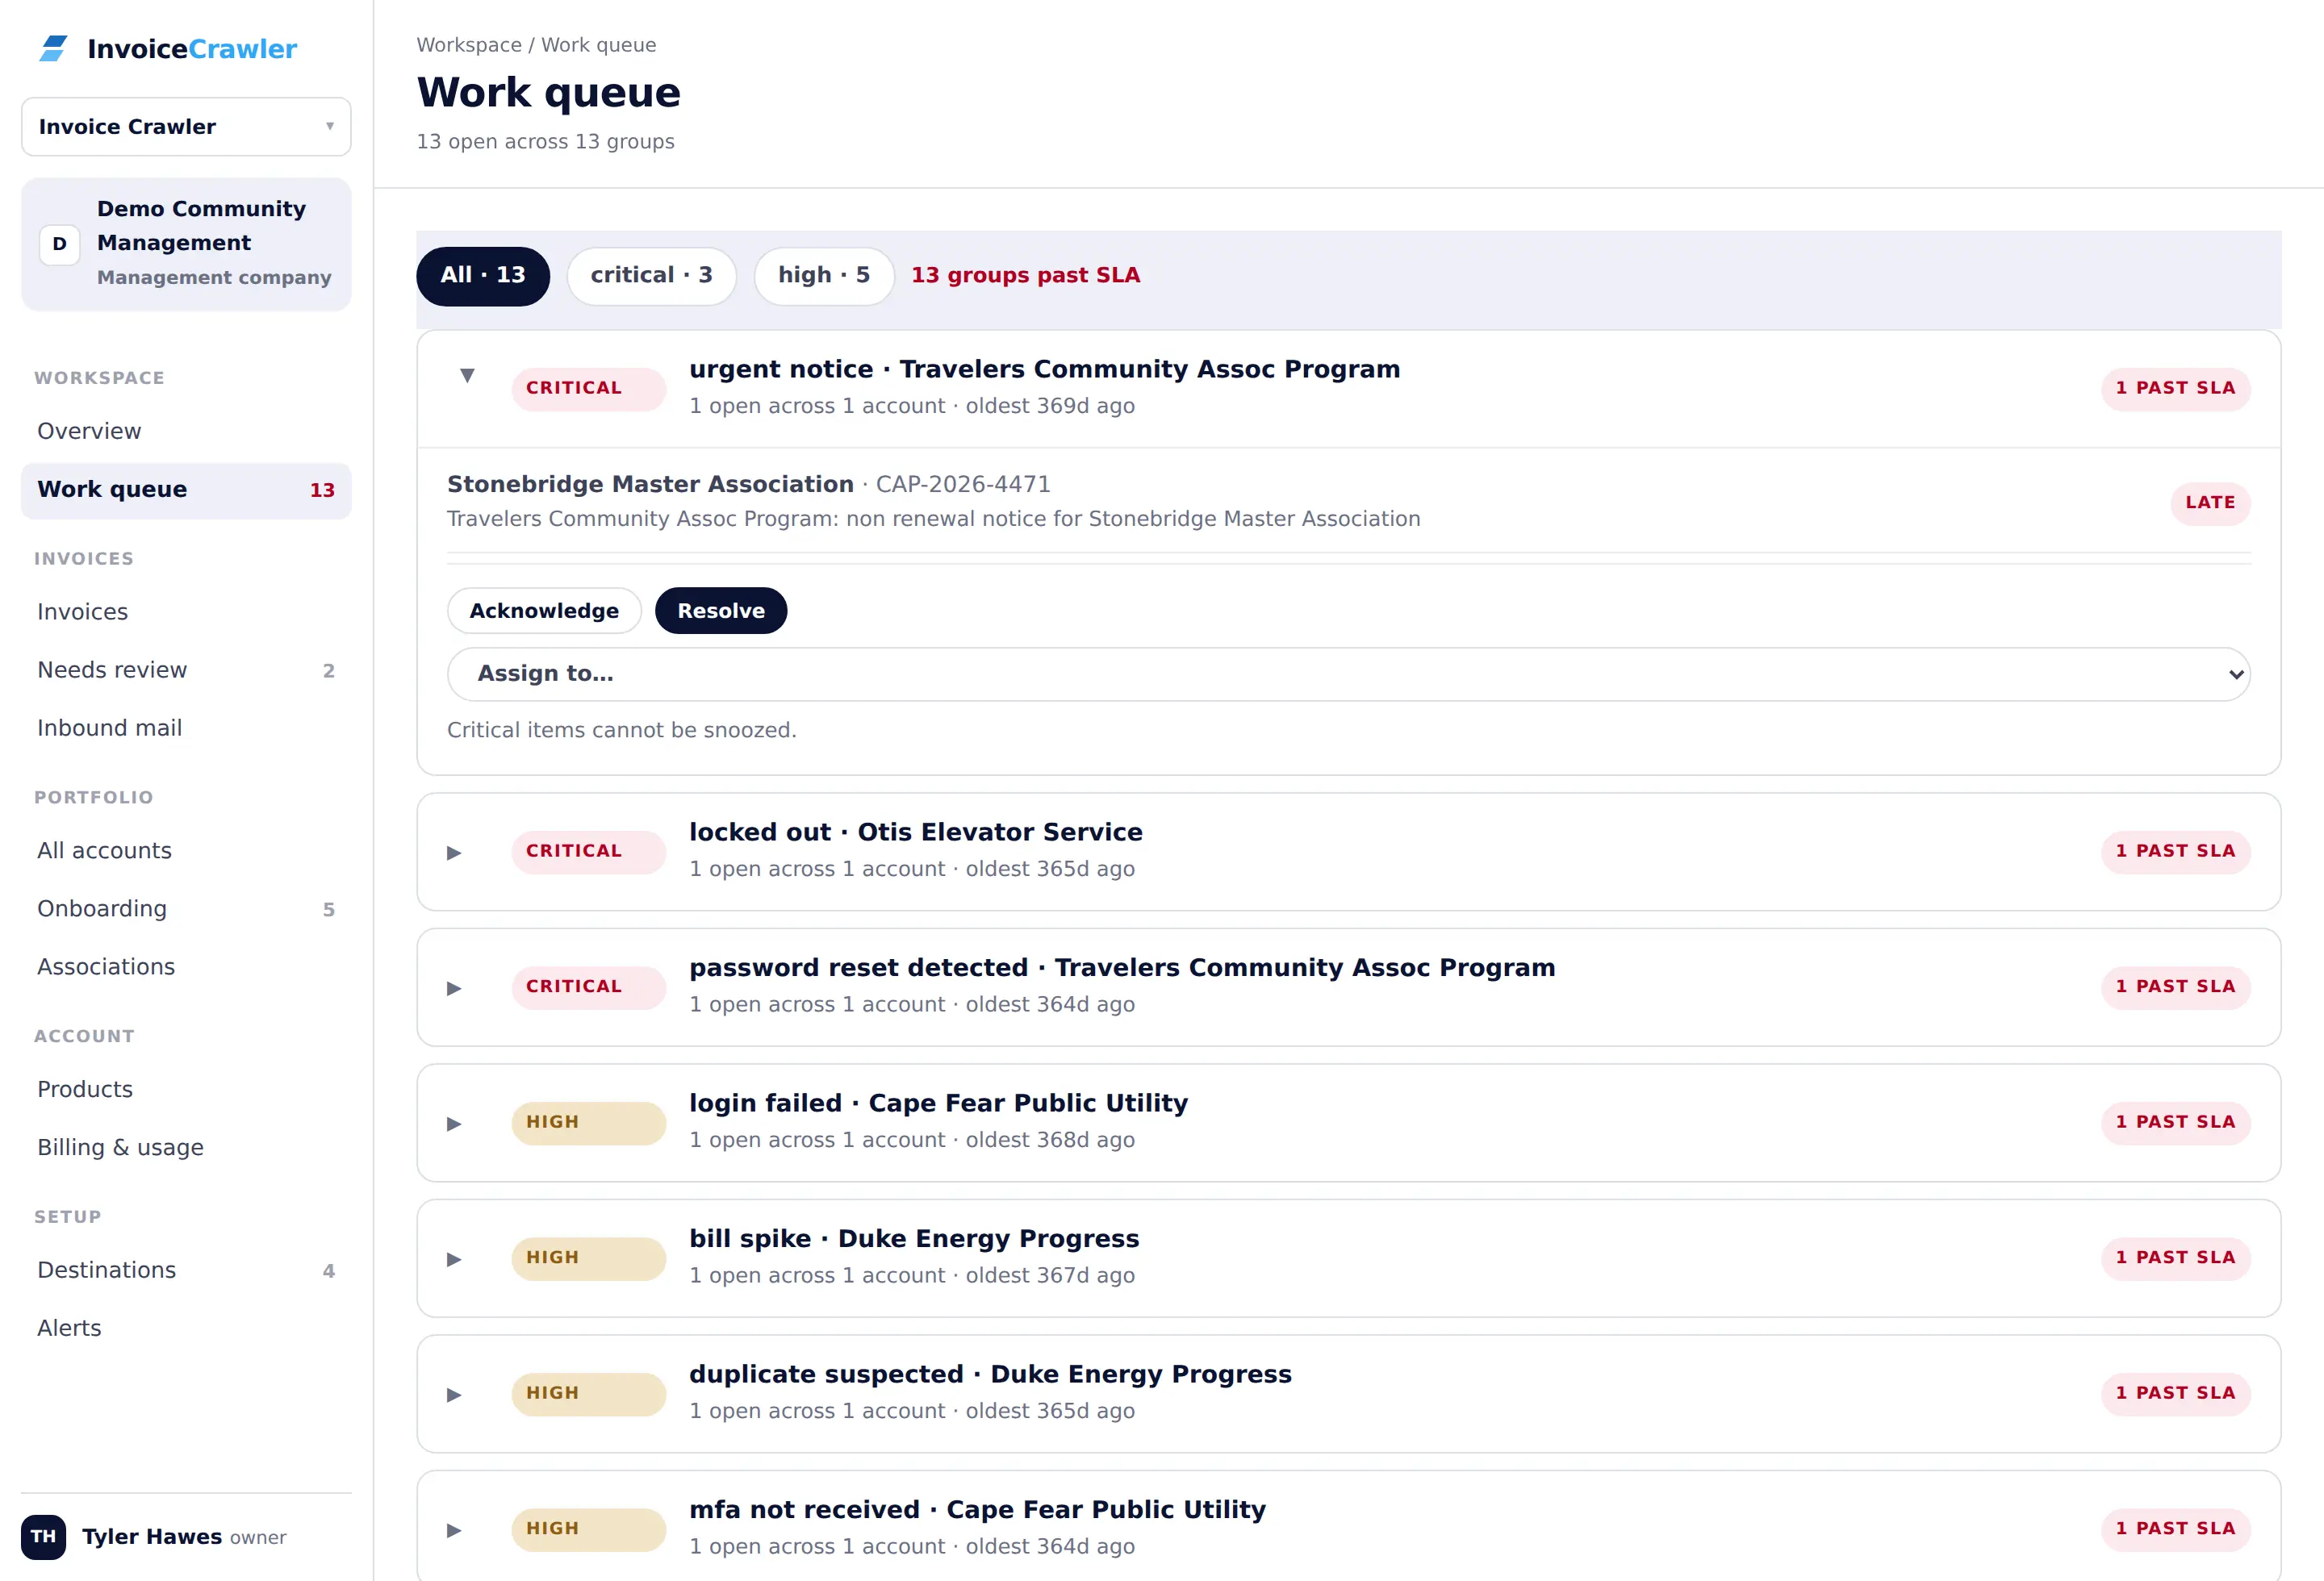Click the Demo Community Management card
This screenshot has width=2324, height=1581.
186,244
